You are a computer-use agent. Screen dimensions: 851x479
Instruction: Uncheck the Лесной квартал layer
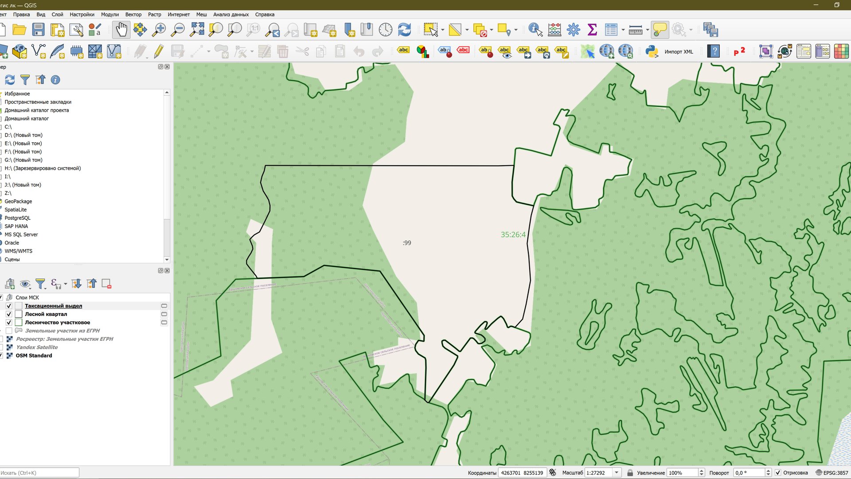pyautogui.click(x=9, y=314)
